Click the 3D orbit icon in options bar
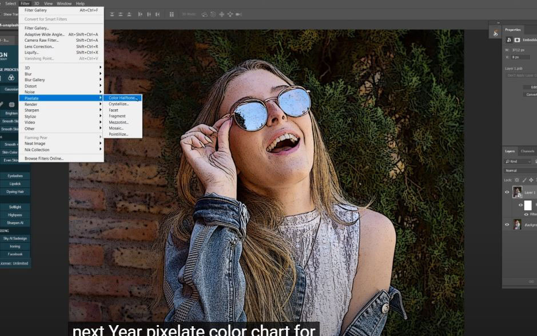 (x=204, y=14)
